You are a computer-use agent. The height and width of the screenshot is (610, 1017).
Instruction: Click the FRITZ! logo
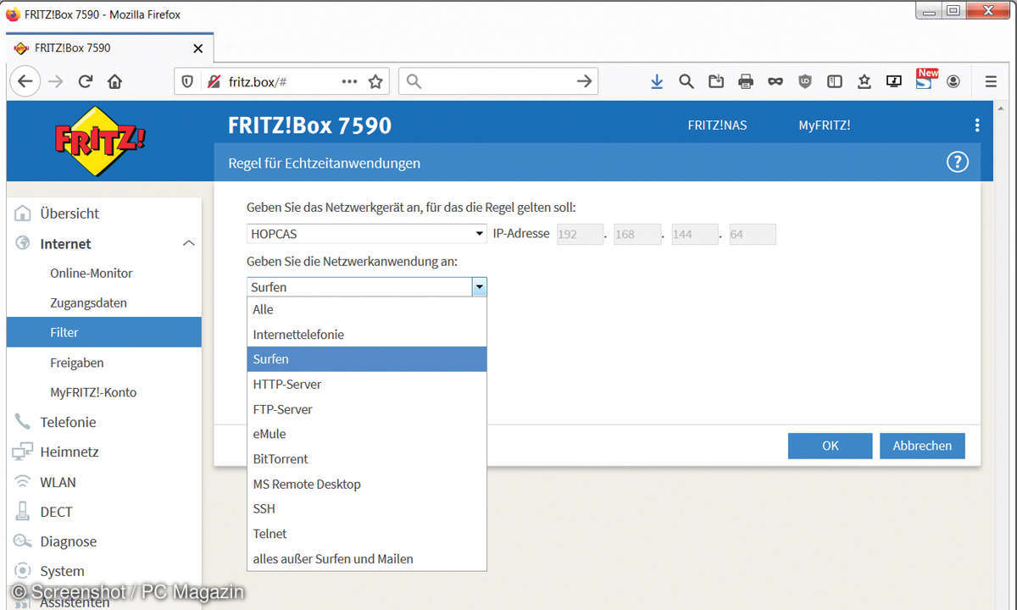pos(101,141)
